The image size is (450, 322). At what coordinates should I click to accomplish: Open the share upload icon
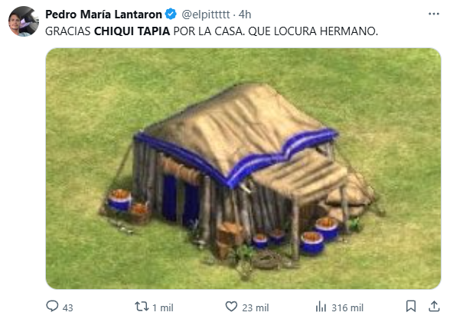coord(434,306)
